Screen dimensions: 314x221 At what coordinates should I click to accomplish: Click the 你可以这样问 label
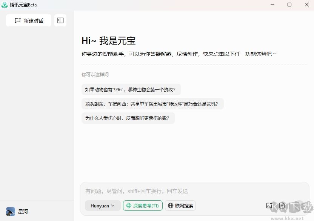click(x=95, y=74)
